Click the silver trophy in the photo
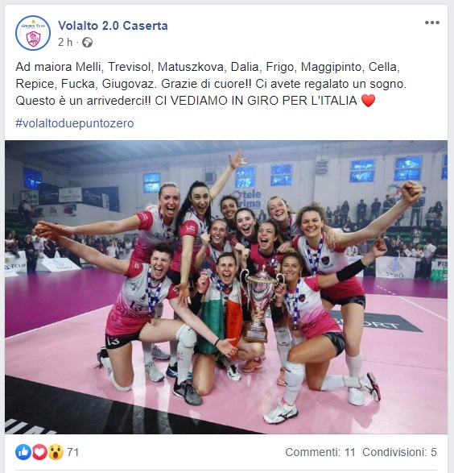 258,303
